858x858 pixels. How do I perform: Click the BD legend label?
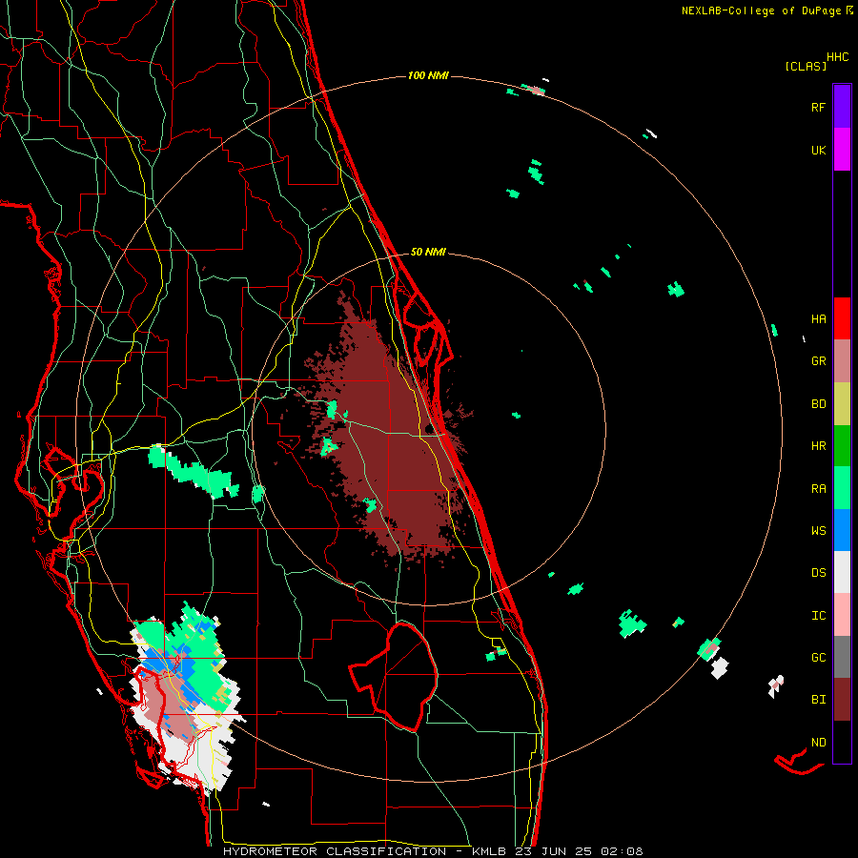pyautogui.click(x=819, y=404)
